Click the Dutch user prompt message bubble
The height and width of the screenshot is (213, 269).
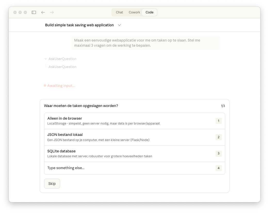point(146,43)
